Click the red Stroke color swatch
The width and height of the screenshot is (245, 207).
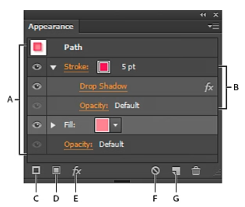pyautogui.click(x=104, y=67)
